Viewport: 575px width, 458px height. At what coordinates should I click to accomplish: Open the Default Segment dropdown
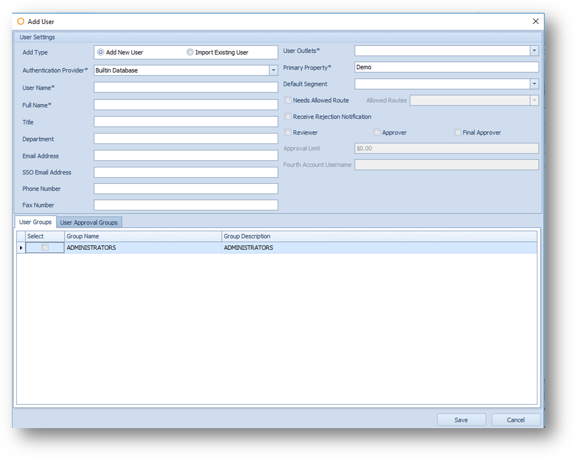click(534, 84)
